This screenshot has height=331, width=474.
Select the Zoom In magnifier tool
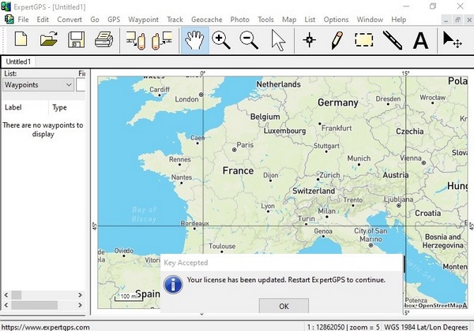pos(221,40)
